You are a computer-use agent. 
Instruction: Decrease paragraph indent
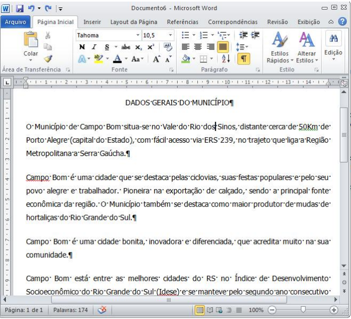coord(243,35)
